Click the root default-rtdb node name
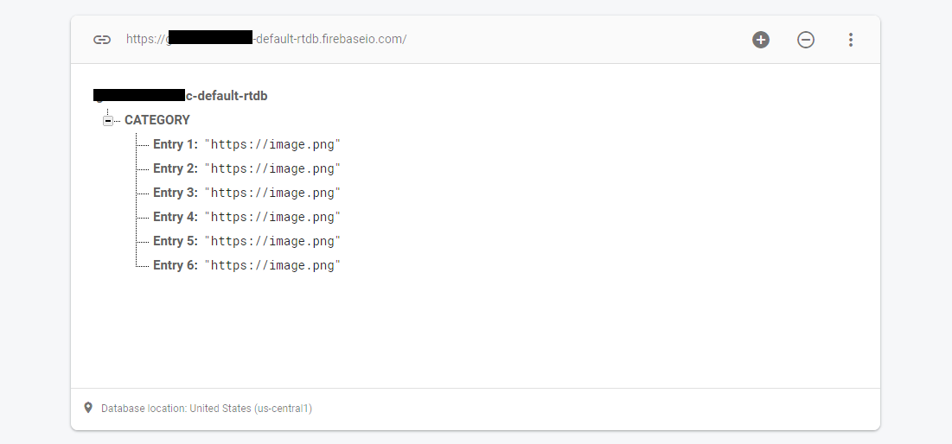Screen dimensions: 952x444 point(181,96)
